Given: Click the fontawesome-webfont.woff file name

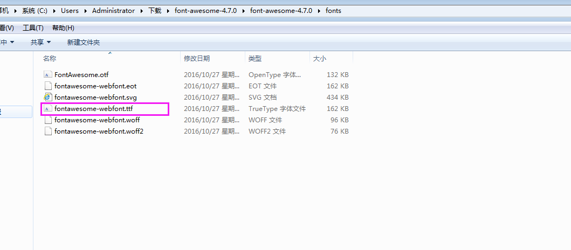Looking at the screenshot, I should point(97,120).
